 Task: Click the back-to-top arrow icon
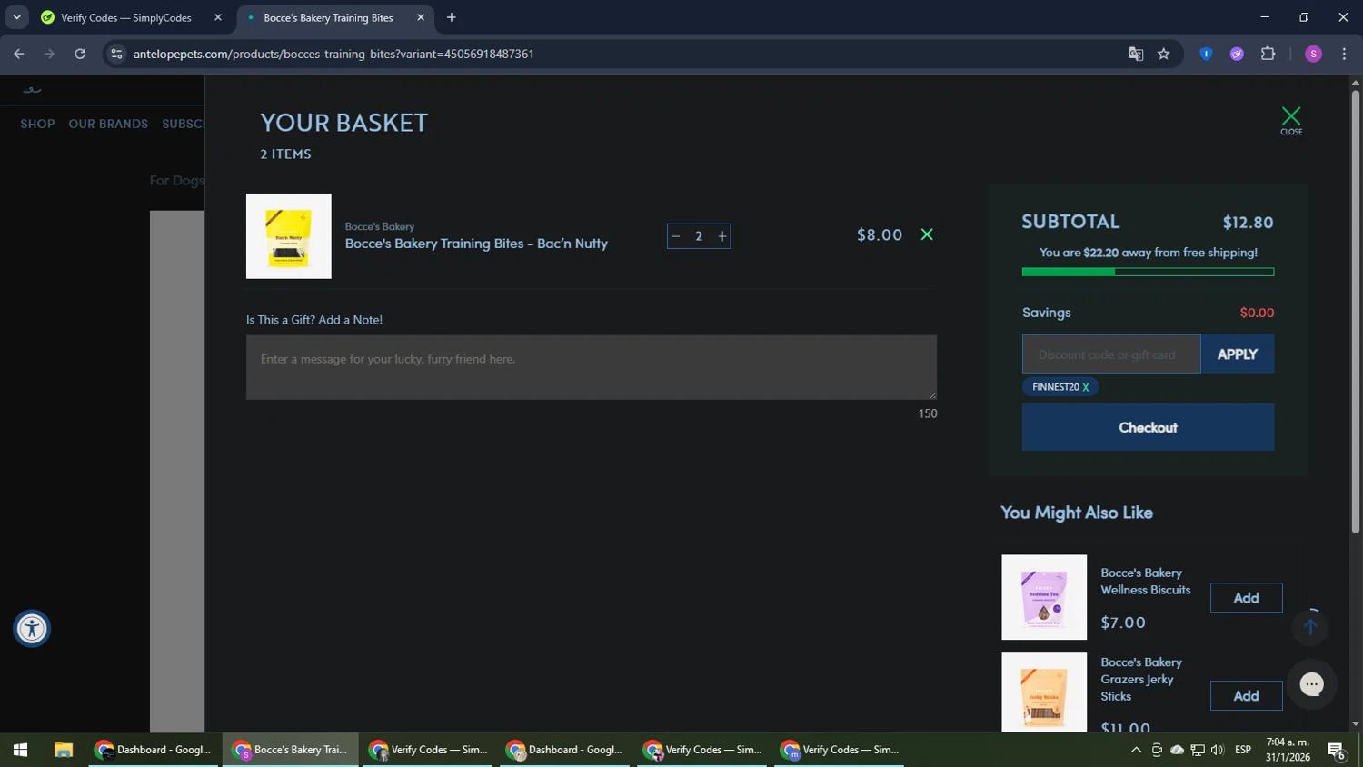[1310, 627]
